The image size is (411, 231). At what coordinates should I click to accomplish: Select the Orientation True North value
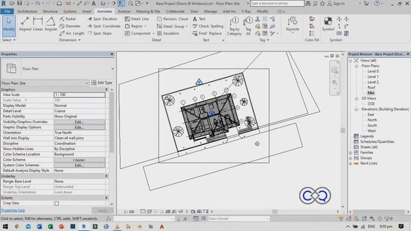(x=80, y=133)
